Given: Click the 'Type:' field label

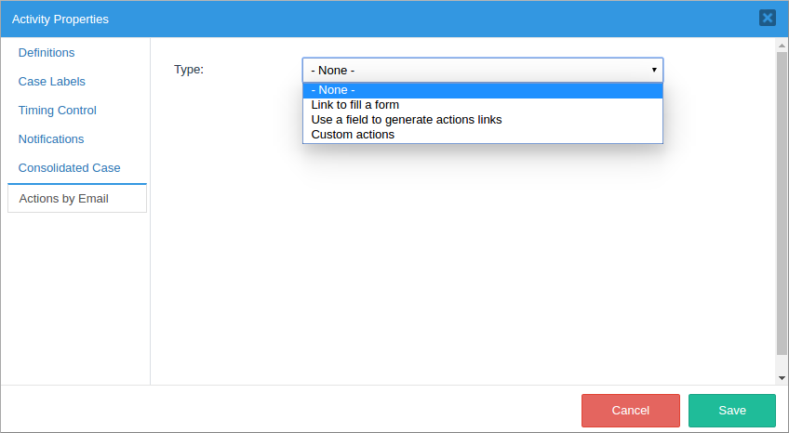Looking at the screenshot, I should tap(189, 70).
